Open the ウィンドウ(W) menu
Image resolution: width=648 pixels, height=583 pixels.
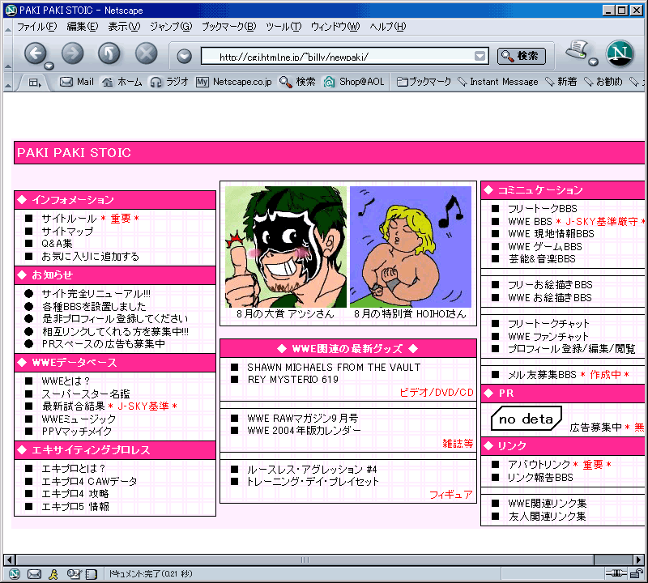pos(335,27)
